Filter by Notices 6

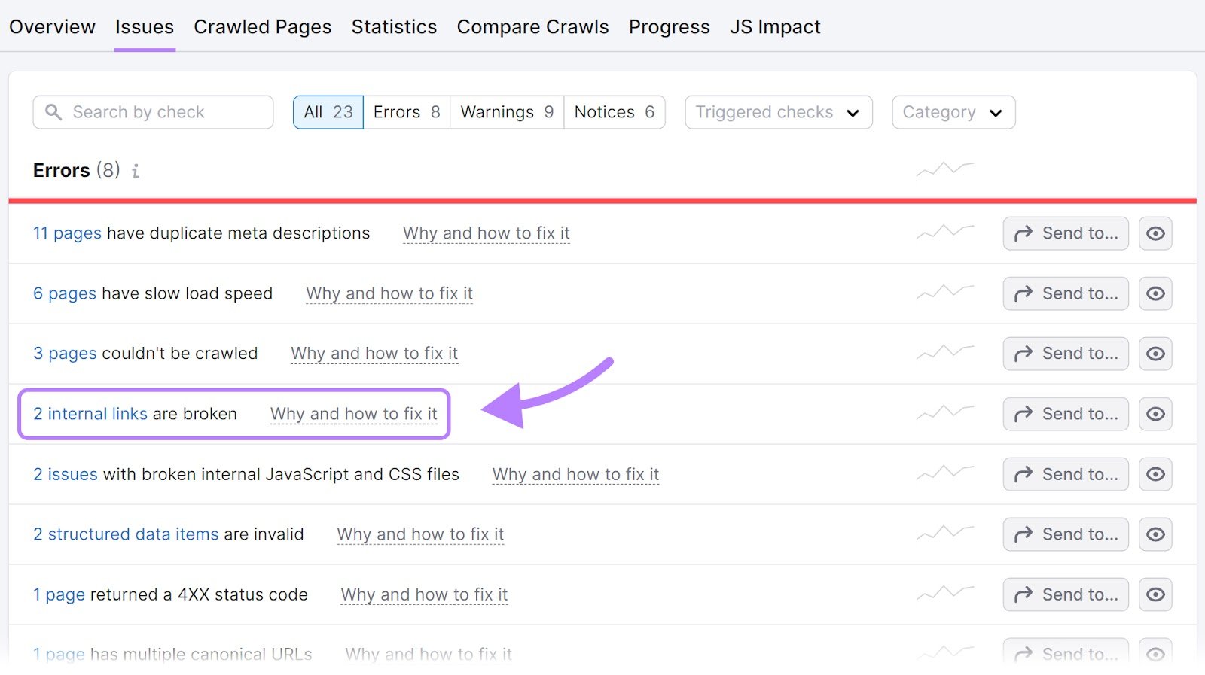coord(615,112)
